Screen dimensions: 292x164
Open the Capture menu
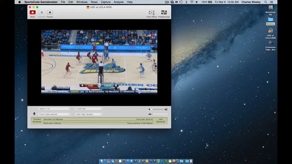click(x=105, y=2)
